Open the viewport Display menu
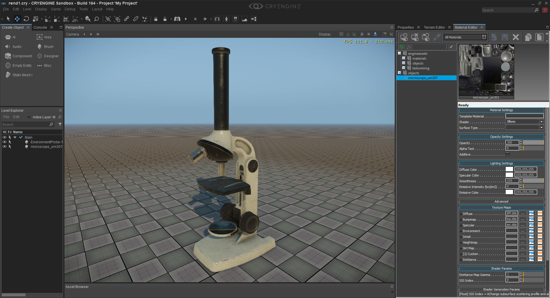This screenshot has width=550, height=298. (x=325, y=34)
